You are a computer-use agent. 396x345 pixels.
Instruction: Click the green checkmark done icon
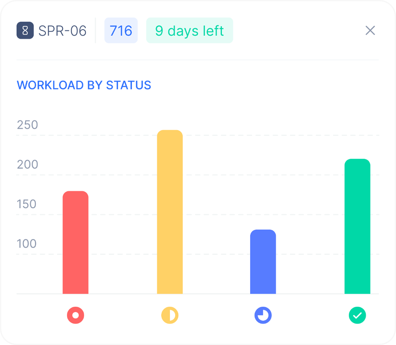point(357,315)
